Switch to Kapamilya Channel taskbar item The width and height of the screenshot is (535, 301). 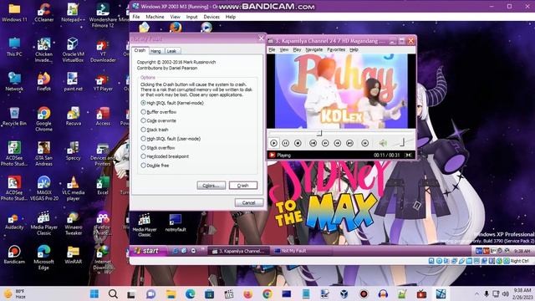coord(238,251)
